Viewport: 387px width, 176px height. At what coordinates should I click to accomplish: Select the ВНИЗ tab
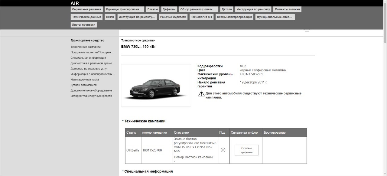coord(110,17)
